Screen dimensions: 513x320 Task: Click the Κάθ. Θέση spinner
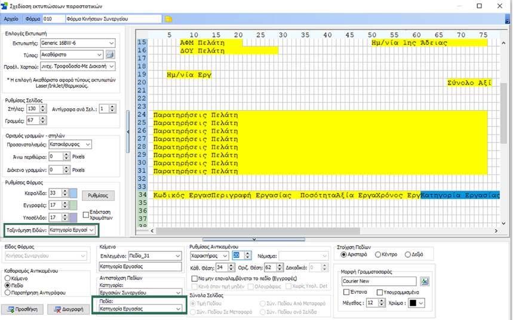[x=231, y=267]
